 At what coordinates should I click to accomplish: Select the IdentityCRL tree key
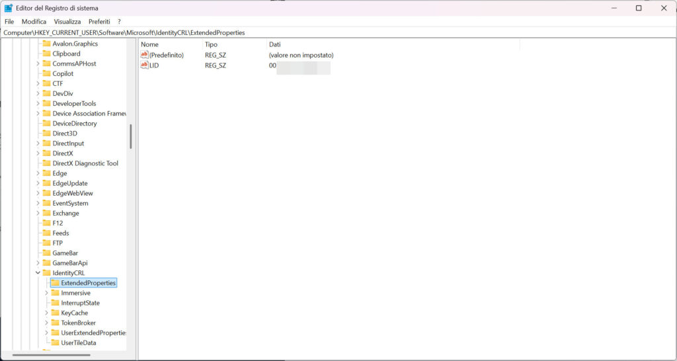(69, 272)
